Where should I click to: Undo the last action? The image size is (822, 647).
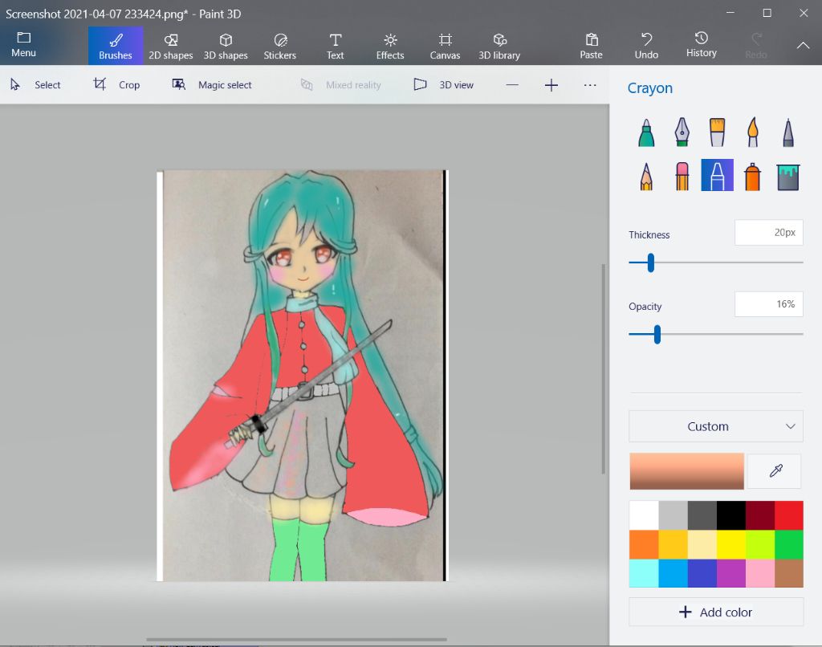[646, 46]
